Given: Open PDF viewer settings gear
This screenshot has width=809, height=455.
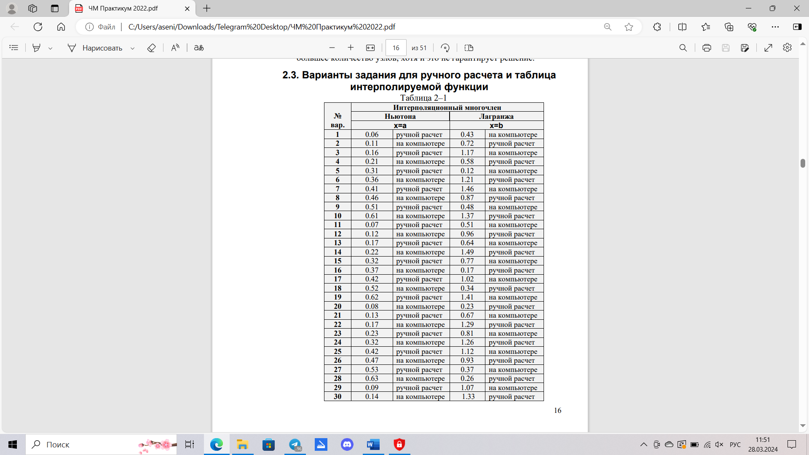Looking at the screenshot, I should point(787,48).
